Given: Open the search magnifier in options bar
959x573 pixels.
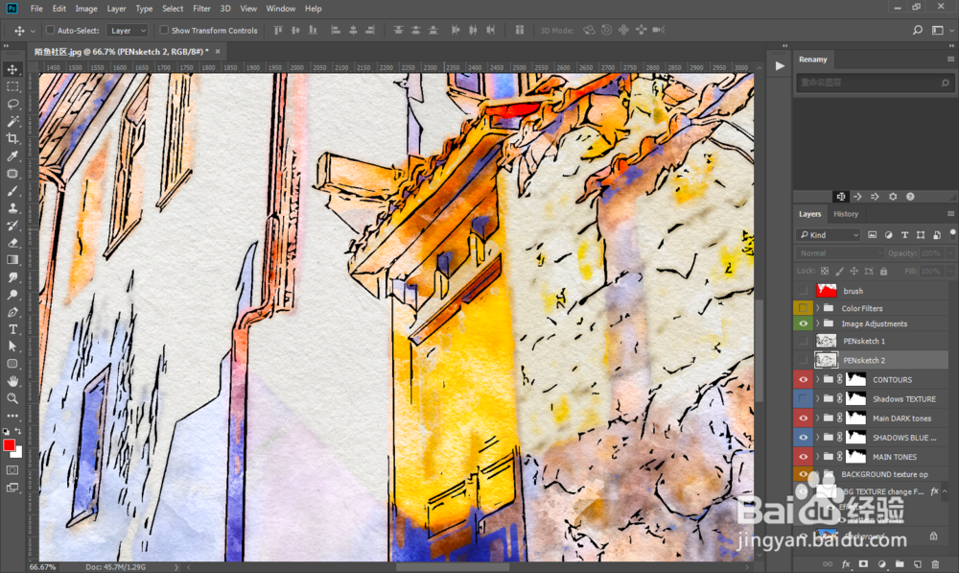Looking at the screenshot, I should [918, 30].
